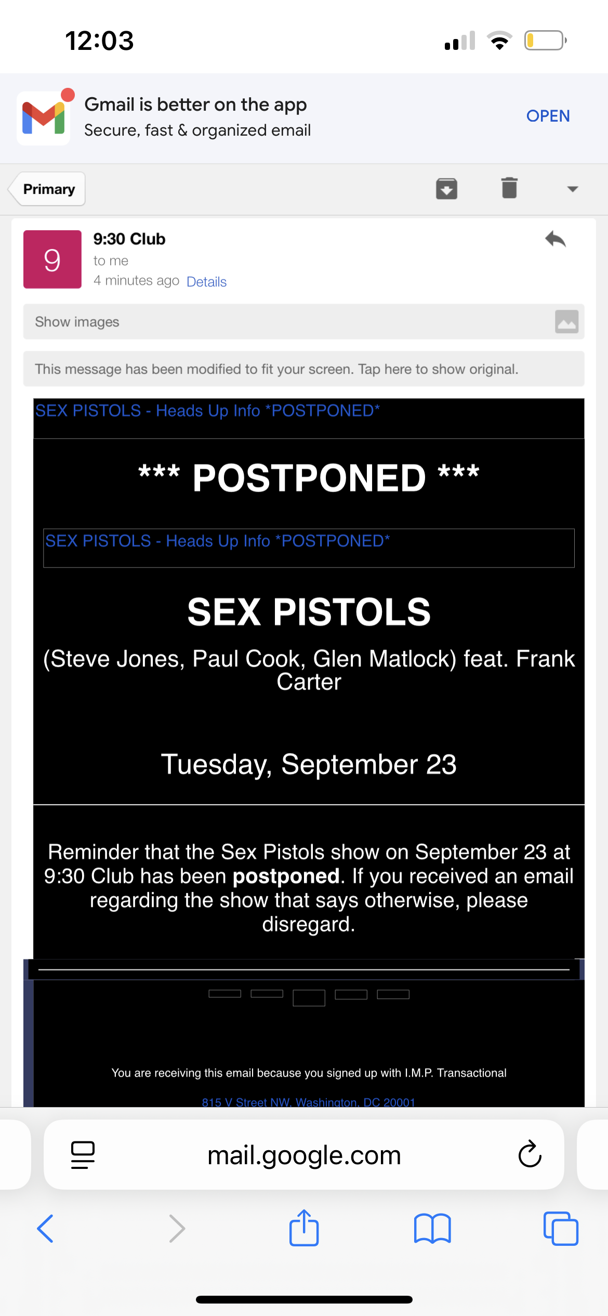Image resolution: width=608 pixels, height=1316 pixels.
Task: Delete the email using the trash icon
Action: 509,188
